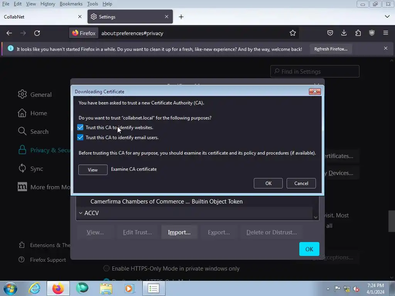Toggle Trust this CA to identify websites
This screenshot has width=395, height=296.
80,127
